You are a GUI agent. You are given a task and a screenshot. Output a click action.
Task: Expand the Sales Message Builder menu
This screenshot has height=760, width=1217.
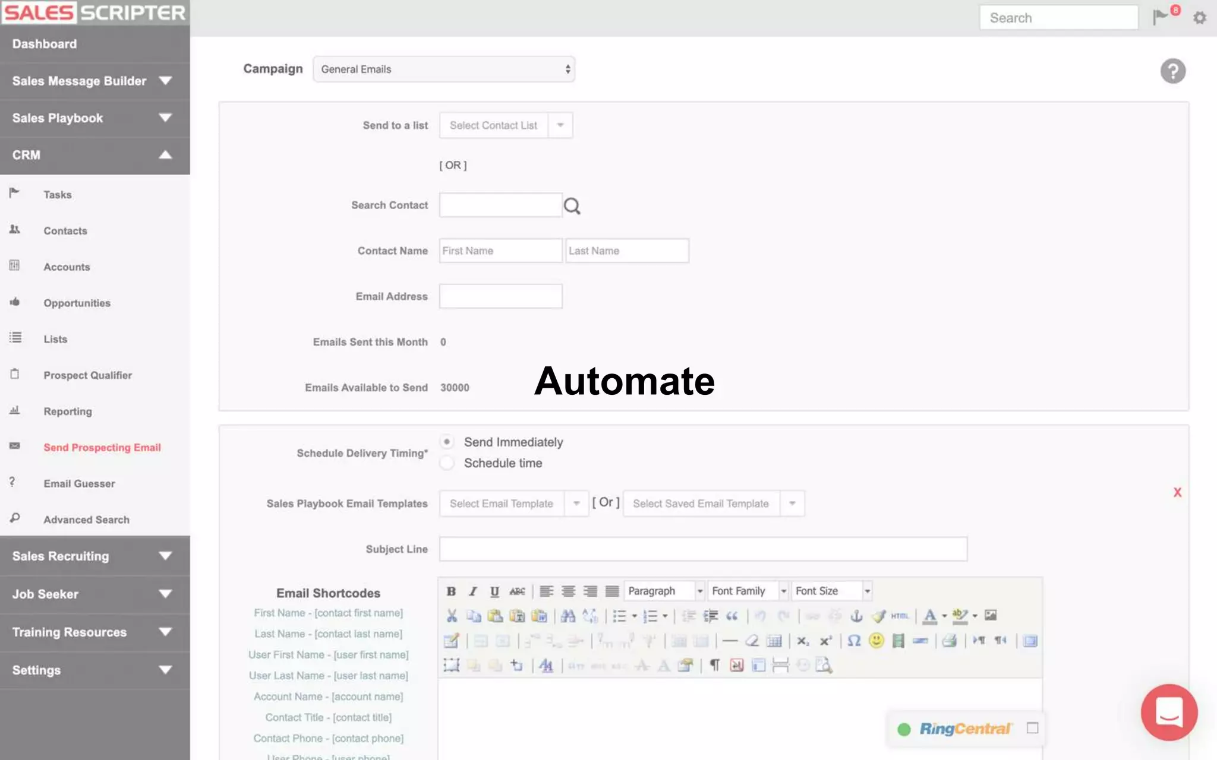pyautogui.click(x=95, y=81)
